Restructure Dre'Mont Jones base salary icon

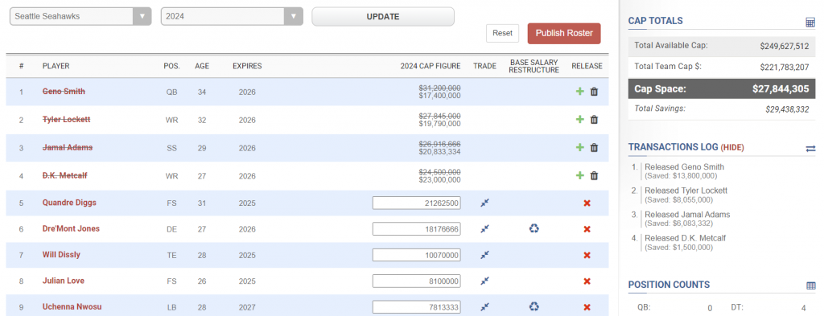click(534, 229)
